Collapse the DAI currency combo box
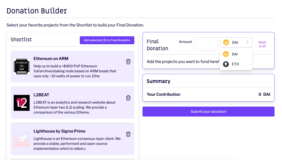The image size is (282, 160). point(236,42)
